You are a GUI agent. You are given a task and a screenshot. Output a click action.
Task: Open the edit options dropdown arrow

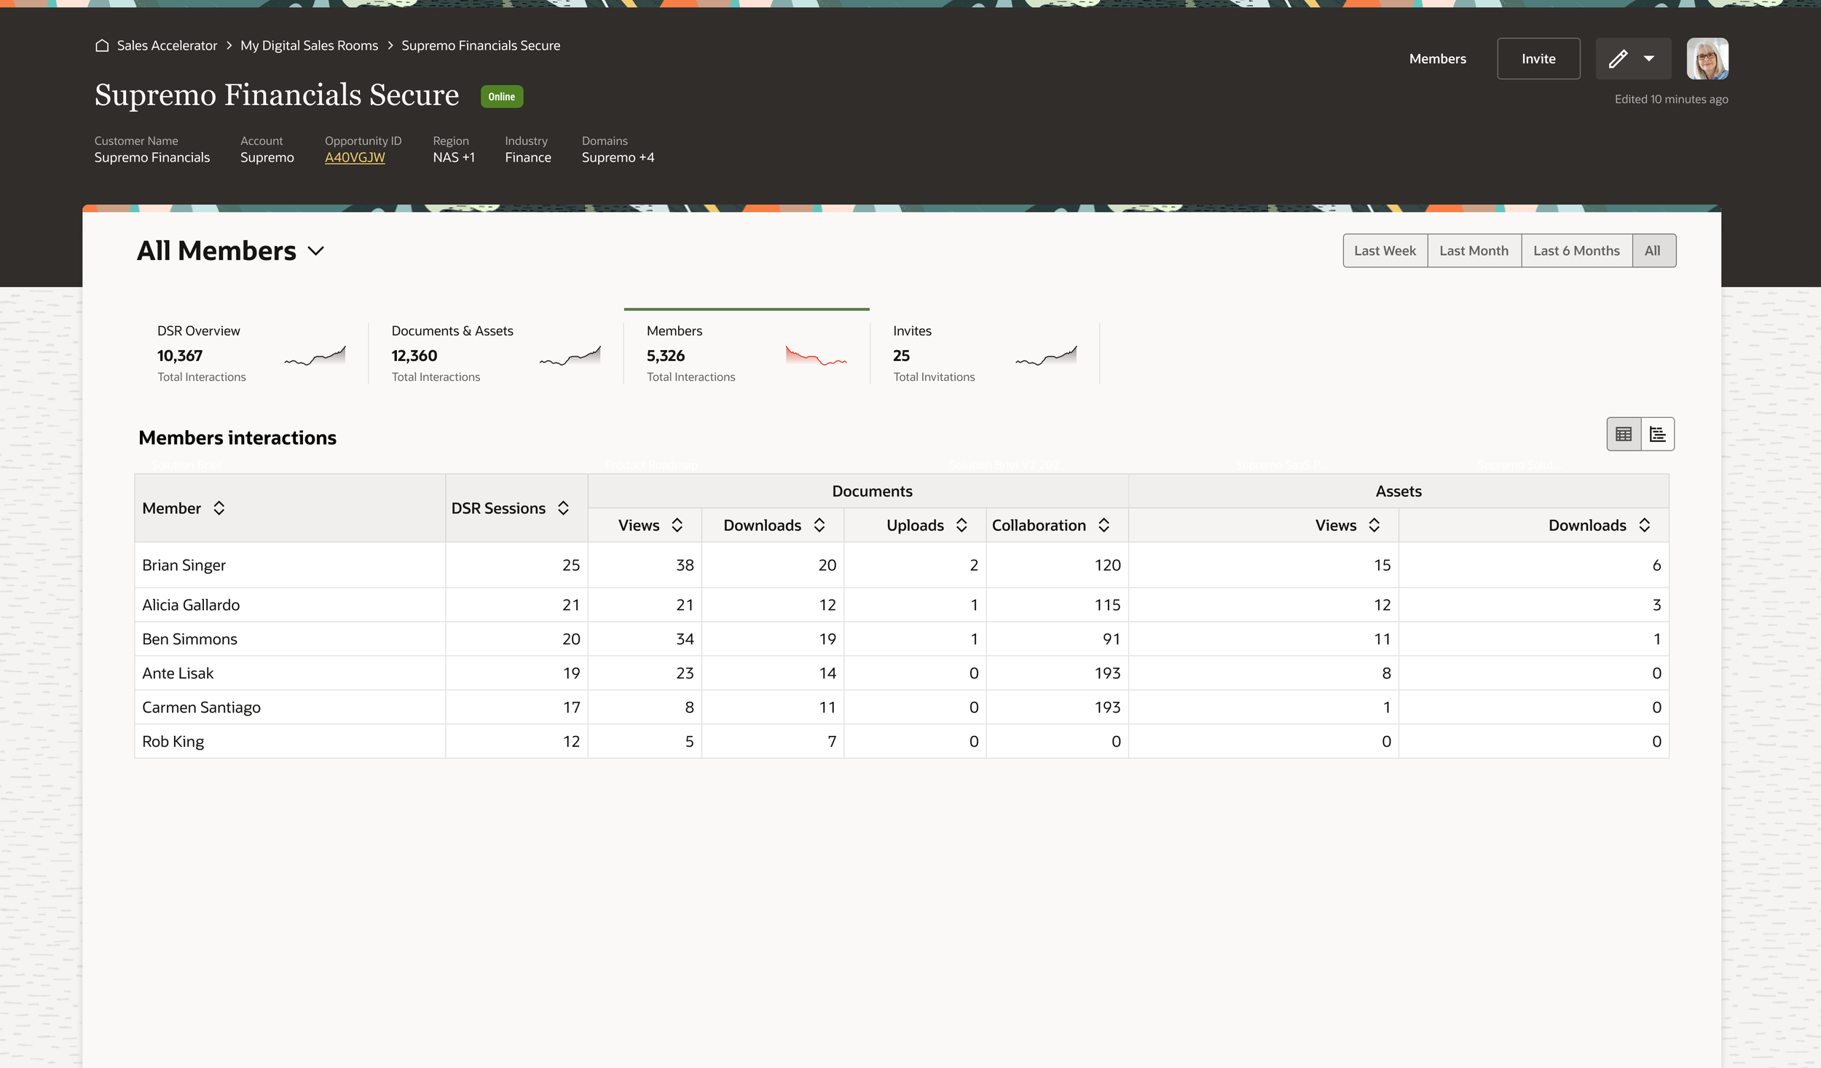1649,59
